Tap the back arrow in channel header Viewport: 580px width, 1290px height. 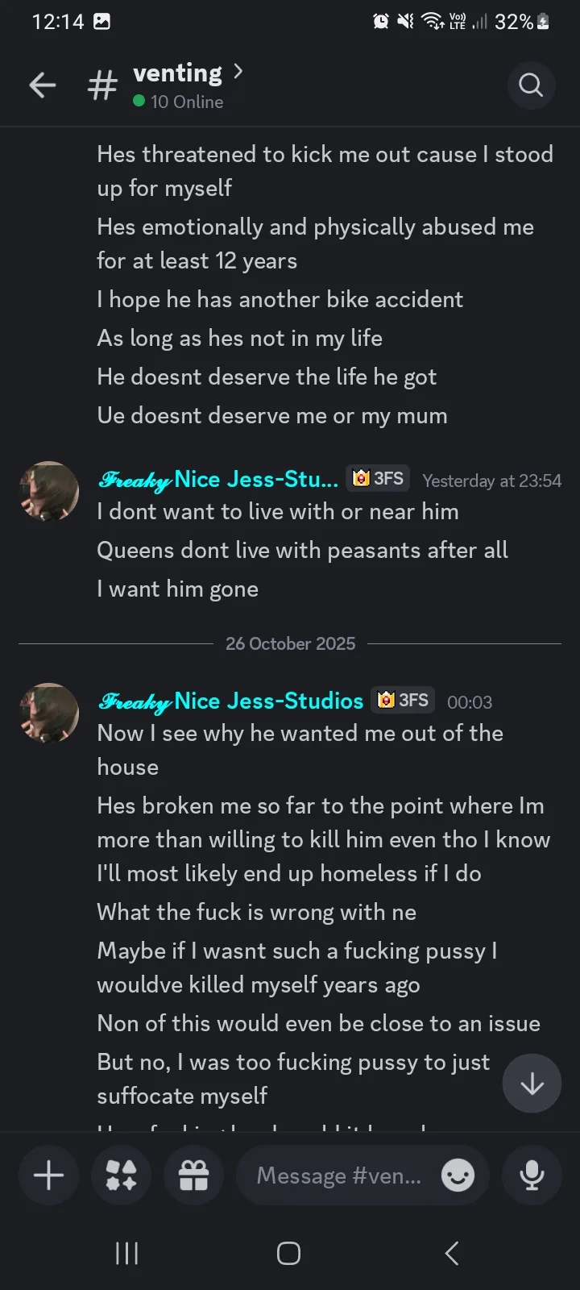43,85
